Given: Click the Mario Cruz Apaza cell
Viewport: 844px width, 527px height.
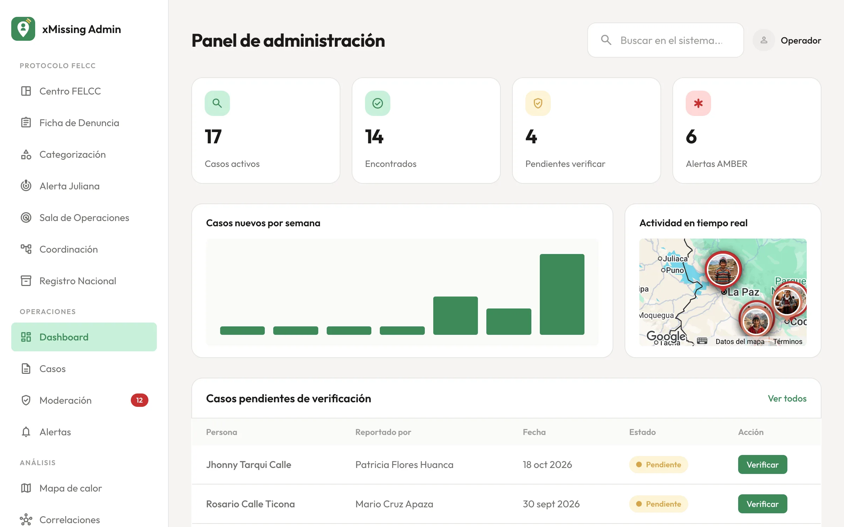Looking at the screenshot, I should 394,504.
